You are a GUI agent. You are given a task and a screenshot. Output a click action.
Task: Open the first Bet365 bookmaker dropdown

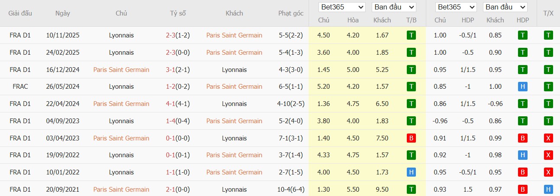coord(342,7)
